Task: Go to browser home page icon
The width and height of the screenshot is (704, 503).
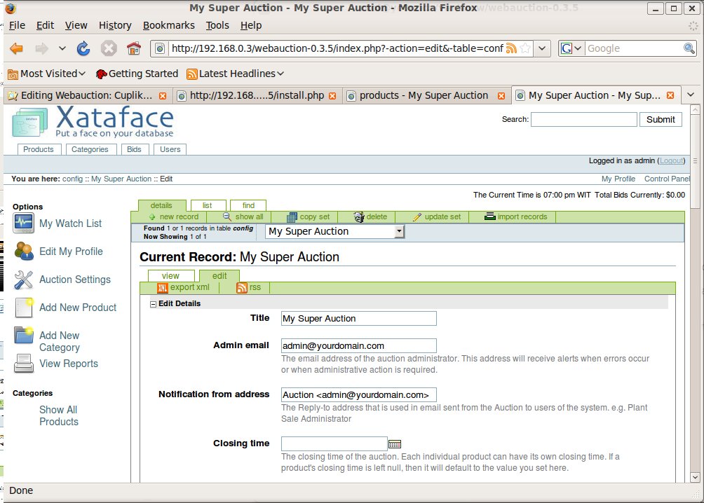Action: point(133,49)
